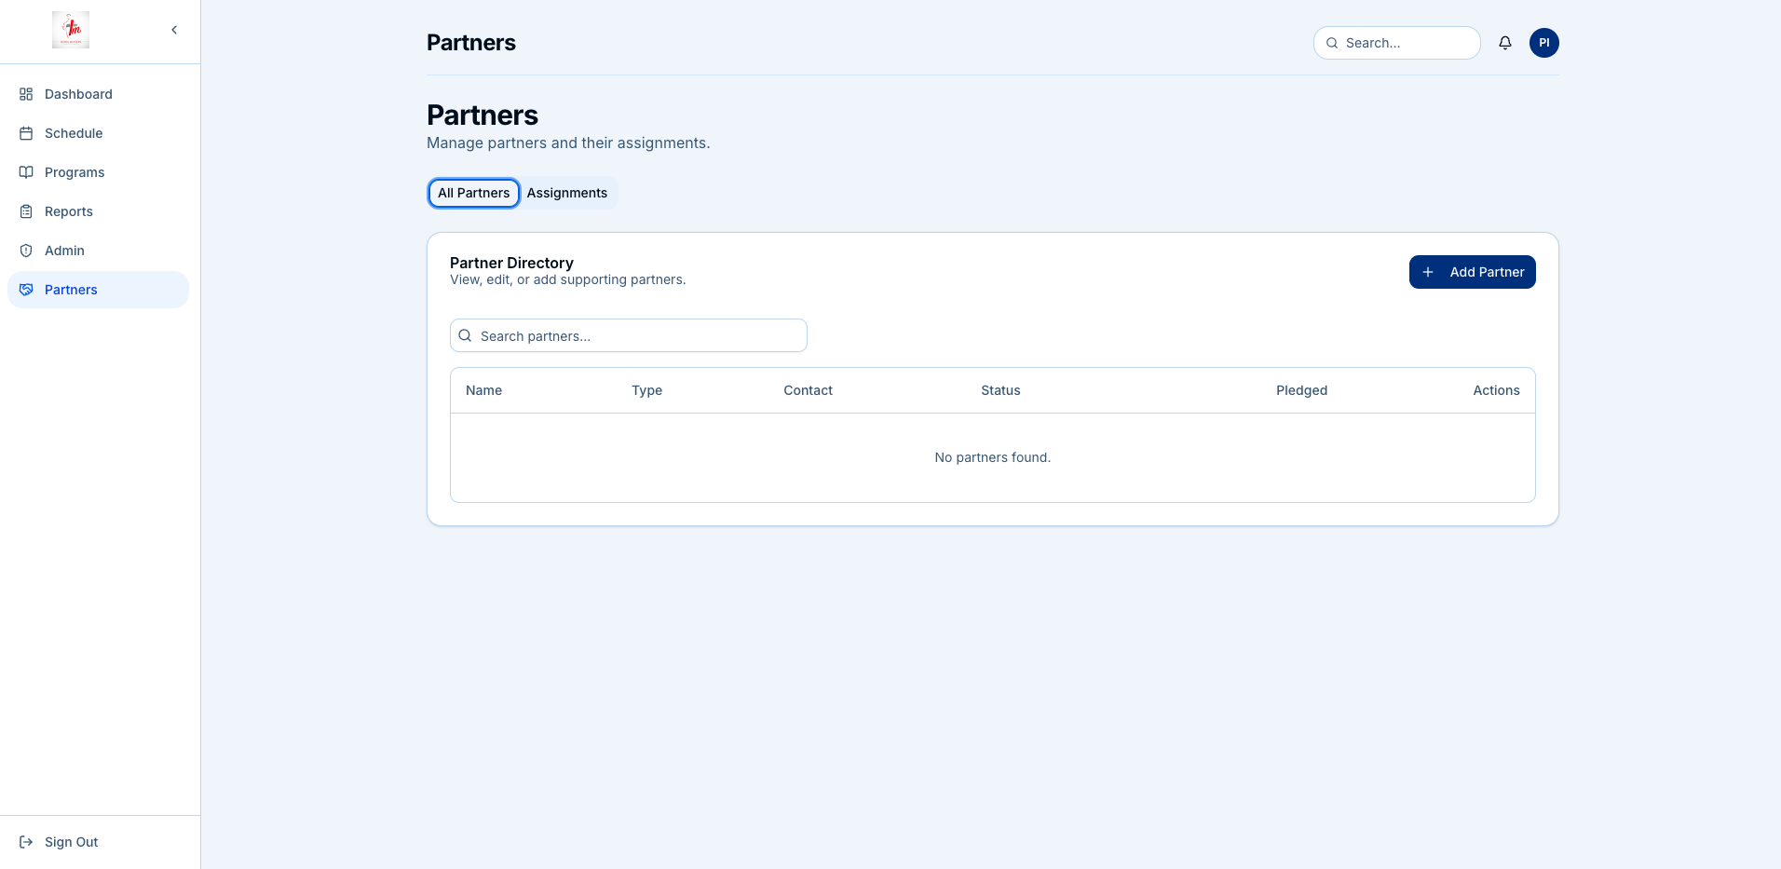The width and height of the screenshot is (1781, 869).
Task: Open notifications via the bell icon
Action: coord(1504,43)
